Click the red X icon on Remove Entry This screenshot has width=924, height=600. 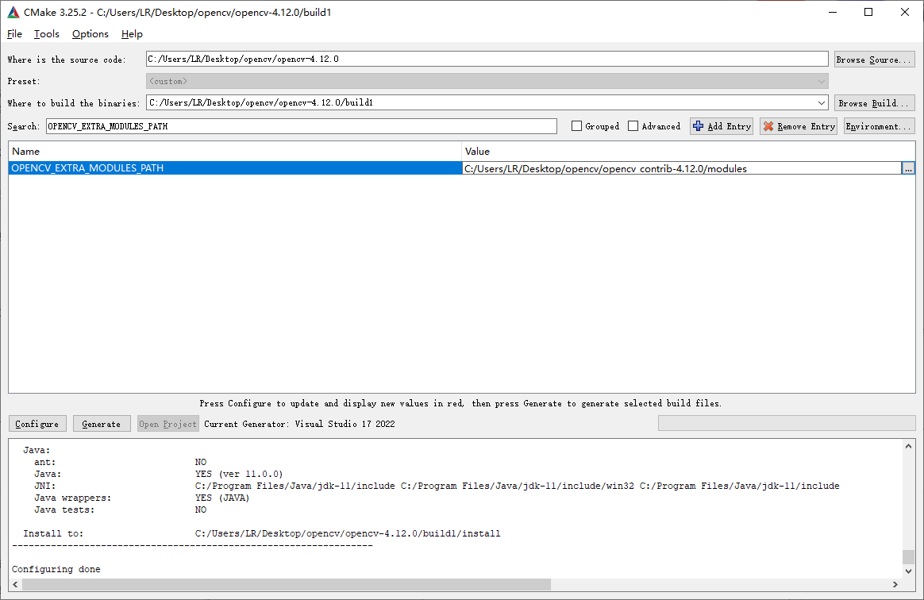coord(768,126)
